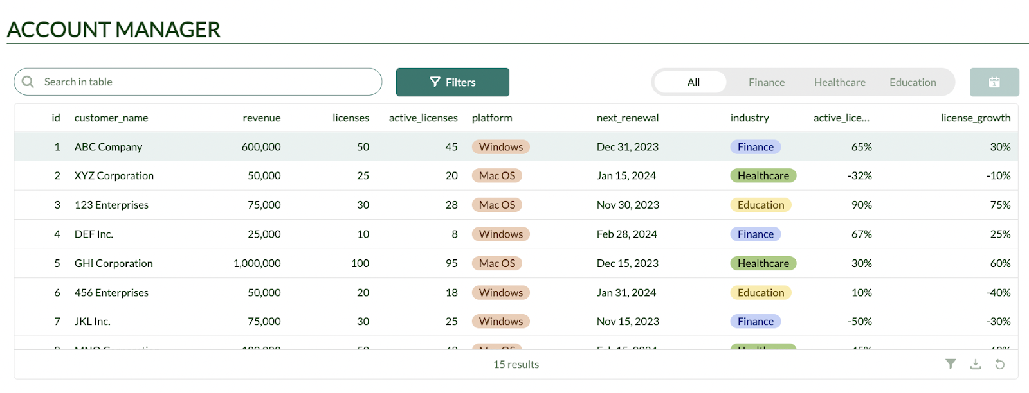1029x393 pixels.
Task: Click Finance tag in ABC Company row
Action: (x=756, y=147)
